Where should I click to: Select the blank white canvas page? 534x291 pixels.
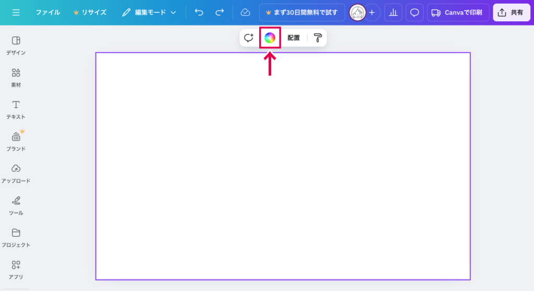click(283, 166)
